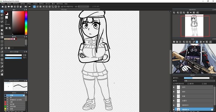
Task: Undock the Color panel with its float icon
Action: tap(25, 10)
